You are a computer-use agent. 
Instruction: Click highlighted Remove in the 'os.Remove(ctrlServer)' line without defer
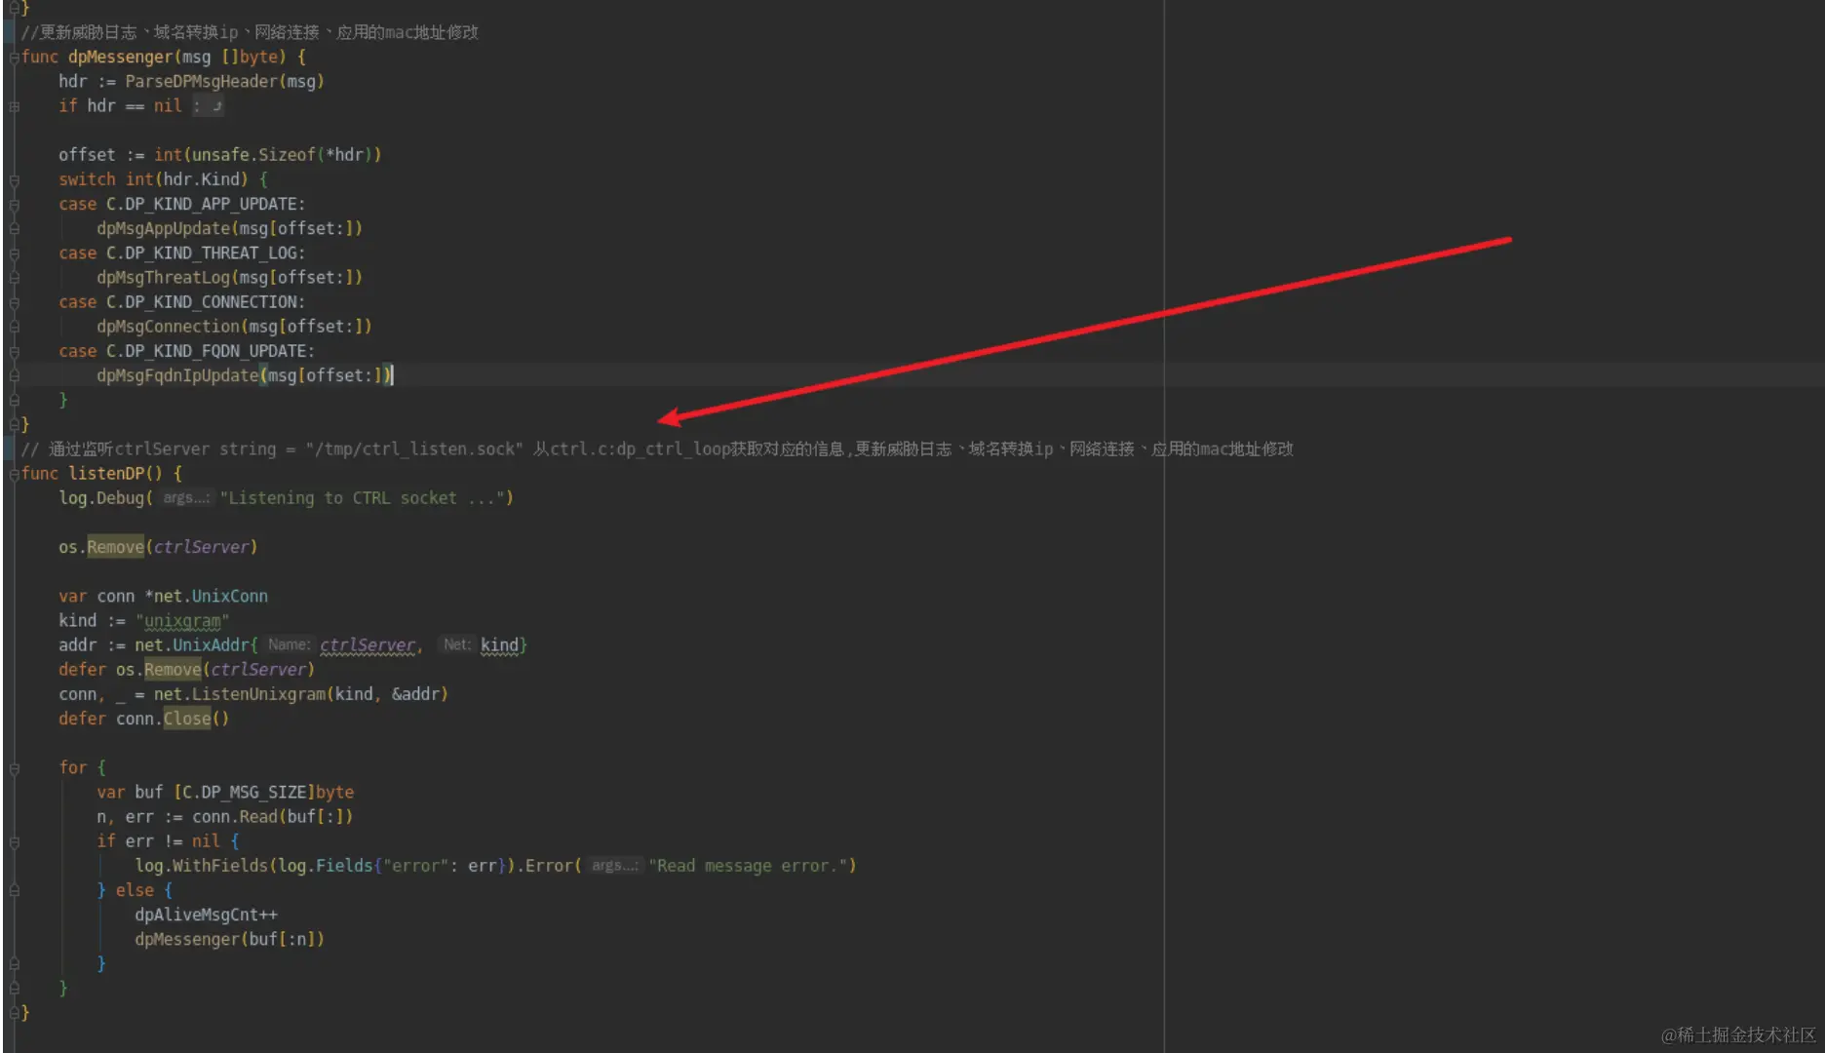tap(115, 546)
